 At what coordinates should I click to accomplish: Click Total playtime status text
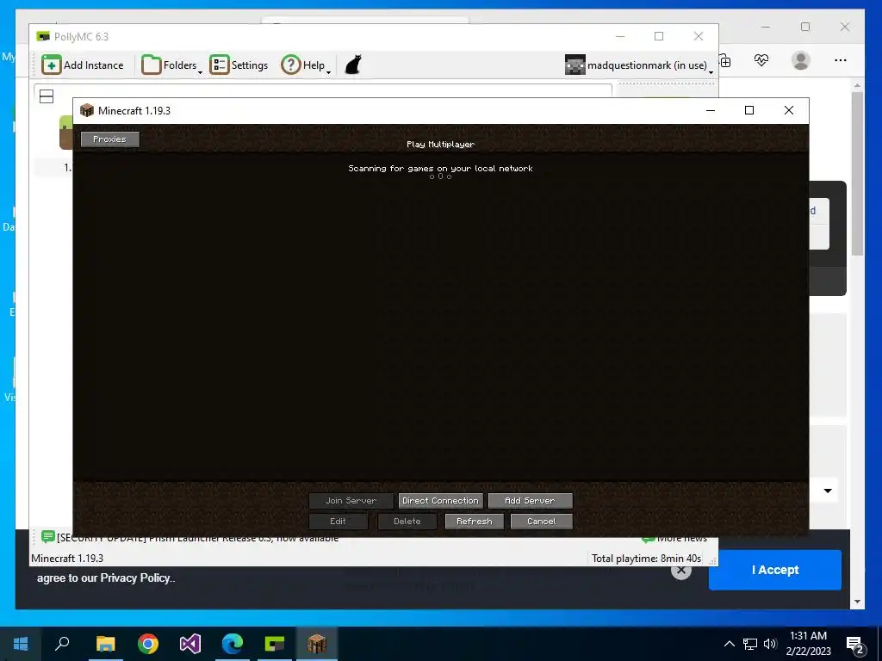pyautogui.click(x=646, y=558)
